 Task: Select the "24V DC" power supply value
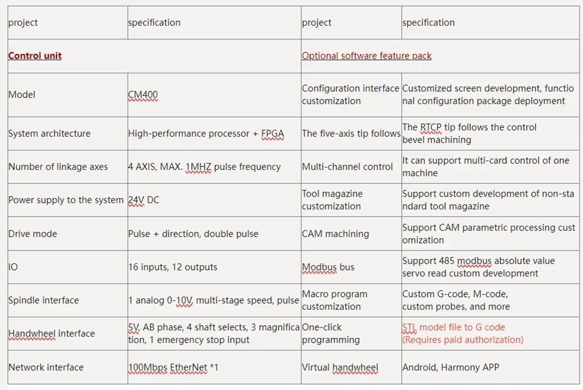click(x=143, y=200)
